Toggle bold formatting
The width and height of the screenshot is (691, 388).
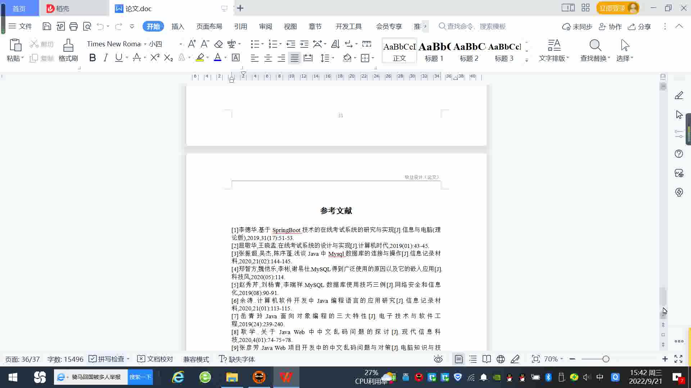click(x=92, y=58)
